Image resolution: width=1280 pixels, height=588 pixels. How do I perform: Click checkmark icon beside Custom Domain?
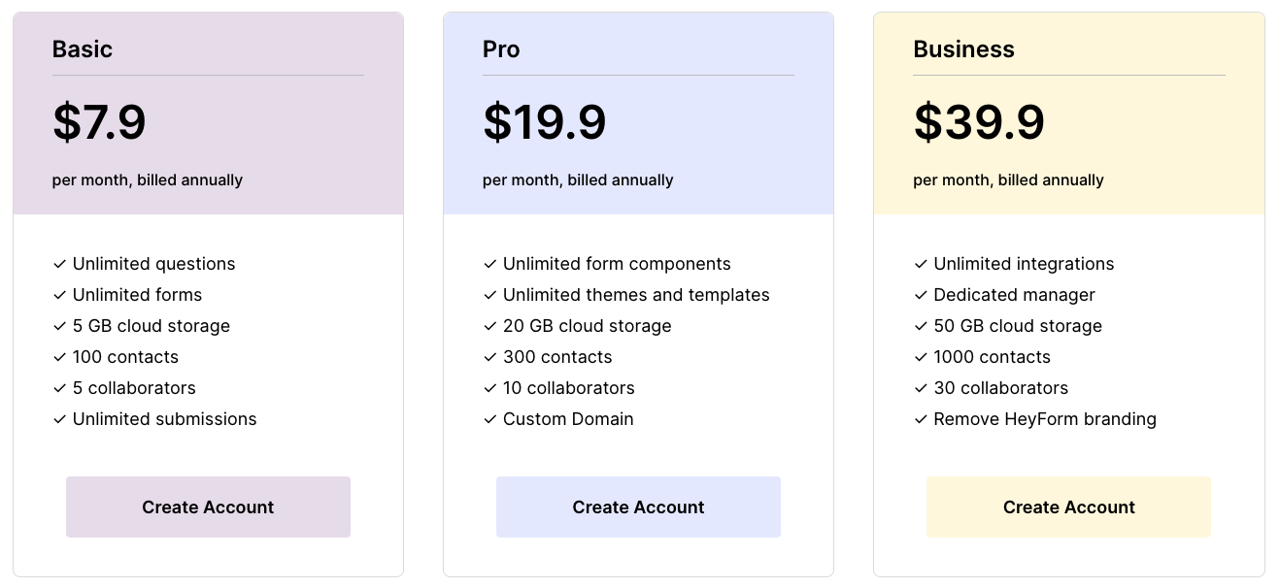(x=490, y=419)
